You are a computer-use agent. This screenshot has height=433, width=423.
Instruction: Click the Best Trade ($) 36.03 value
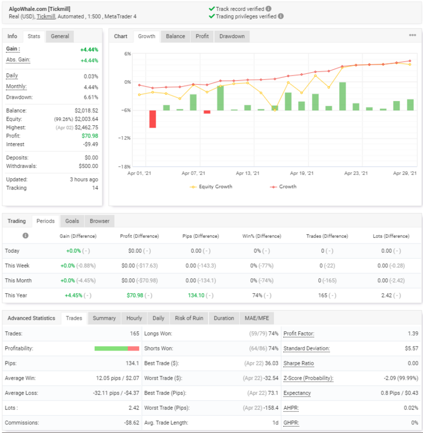click(272, 363)
